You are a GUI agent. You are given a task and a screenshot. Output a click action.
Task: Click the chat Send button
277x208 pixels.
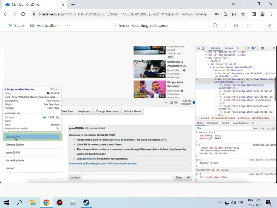179,177
